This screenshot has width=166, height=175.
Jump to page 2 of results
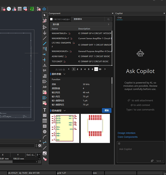pos(77,69)
